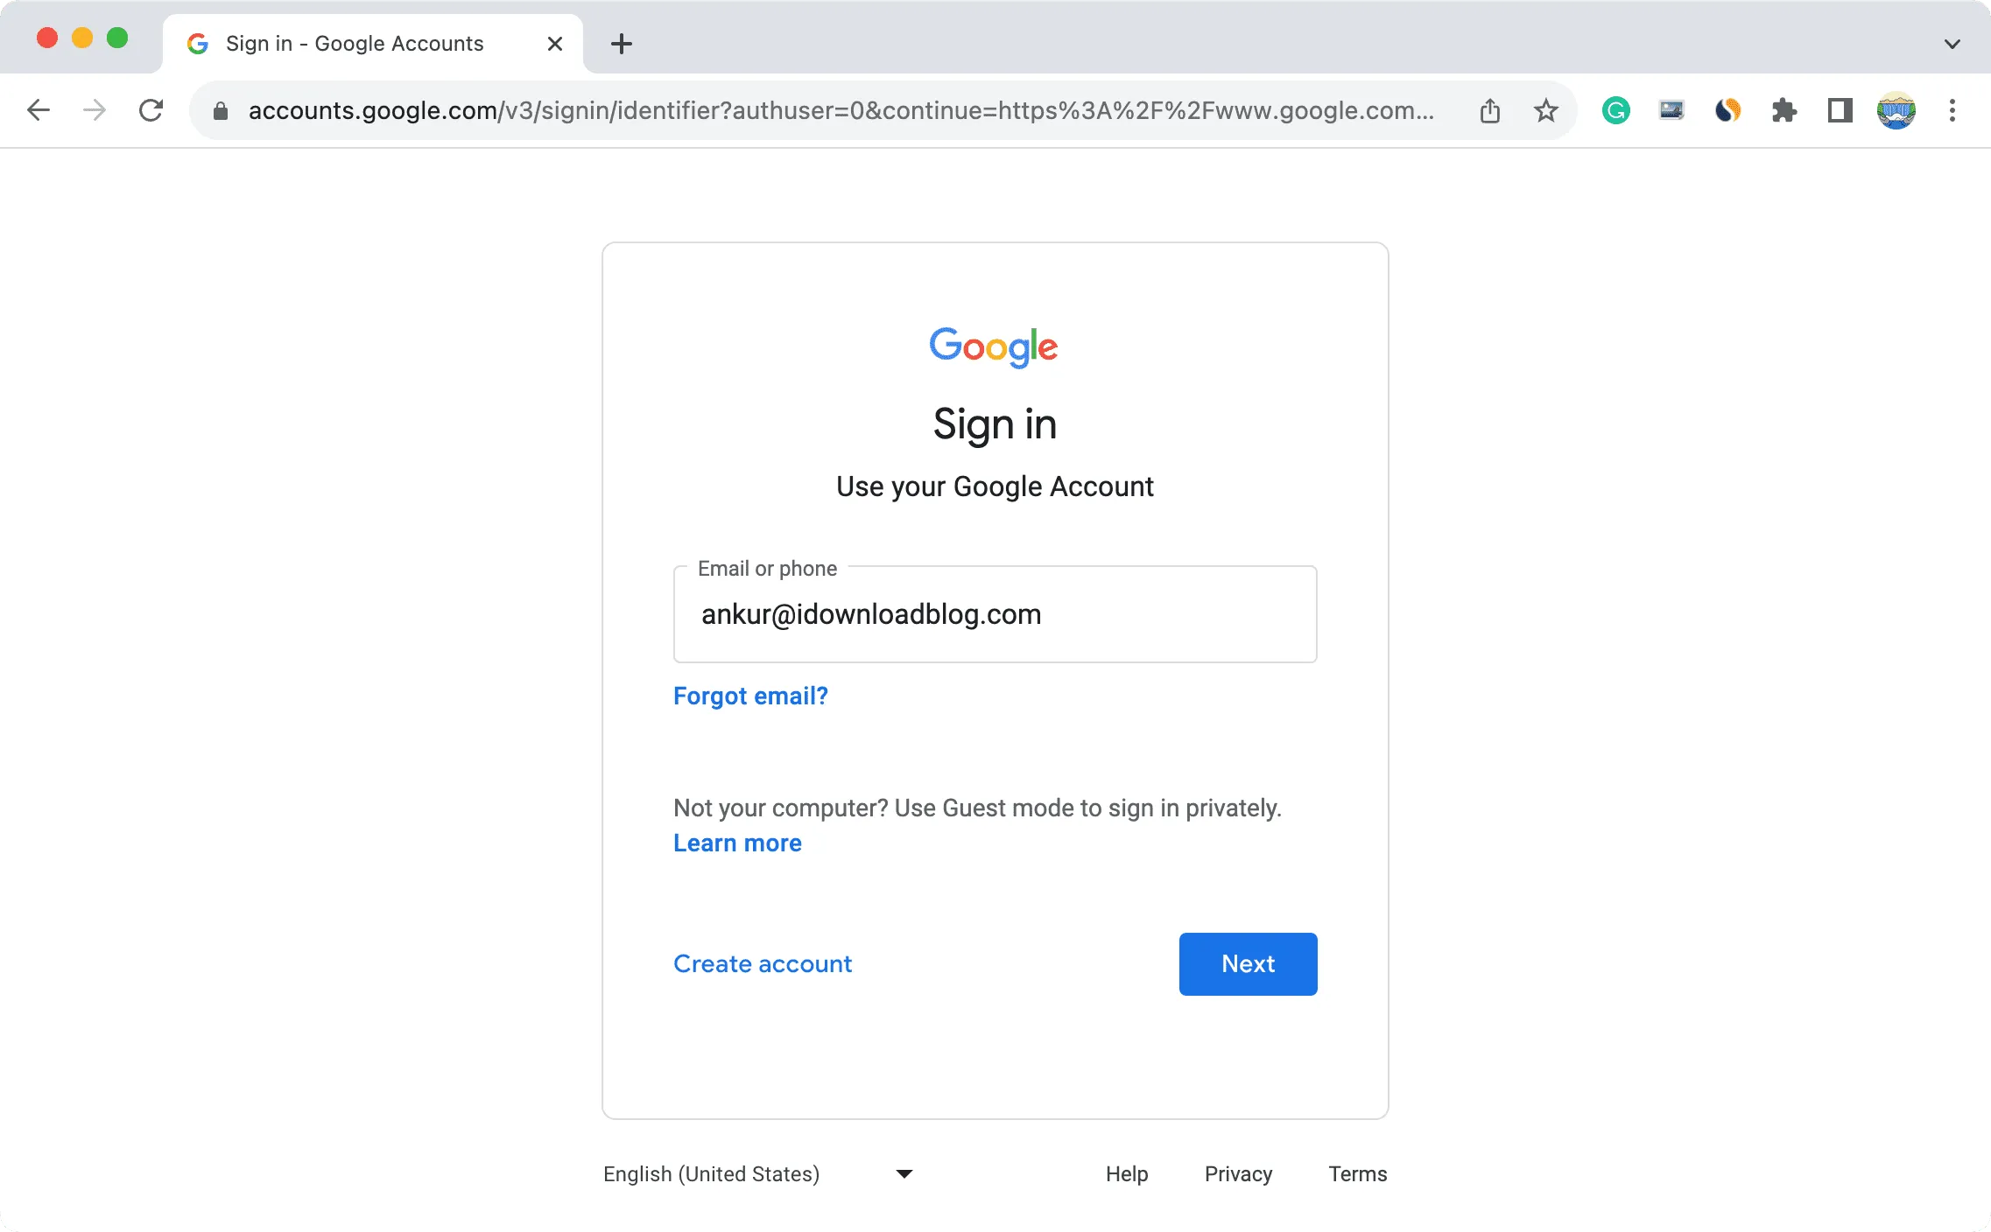This screenshot has width=1991, height=1232.
Task: Click the page refresh icon
Action: 150,109
